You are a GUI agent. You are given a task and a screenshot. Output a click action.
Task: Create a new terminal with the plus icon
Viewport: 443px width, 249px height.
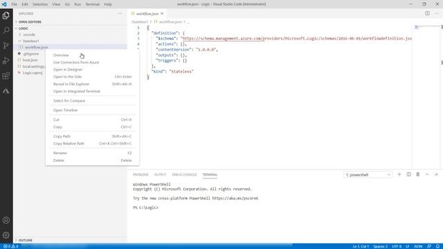click(x=399, y=174)
